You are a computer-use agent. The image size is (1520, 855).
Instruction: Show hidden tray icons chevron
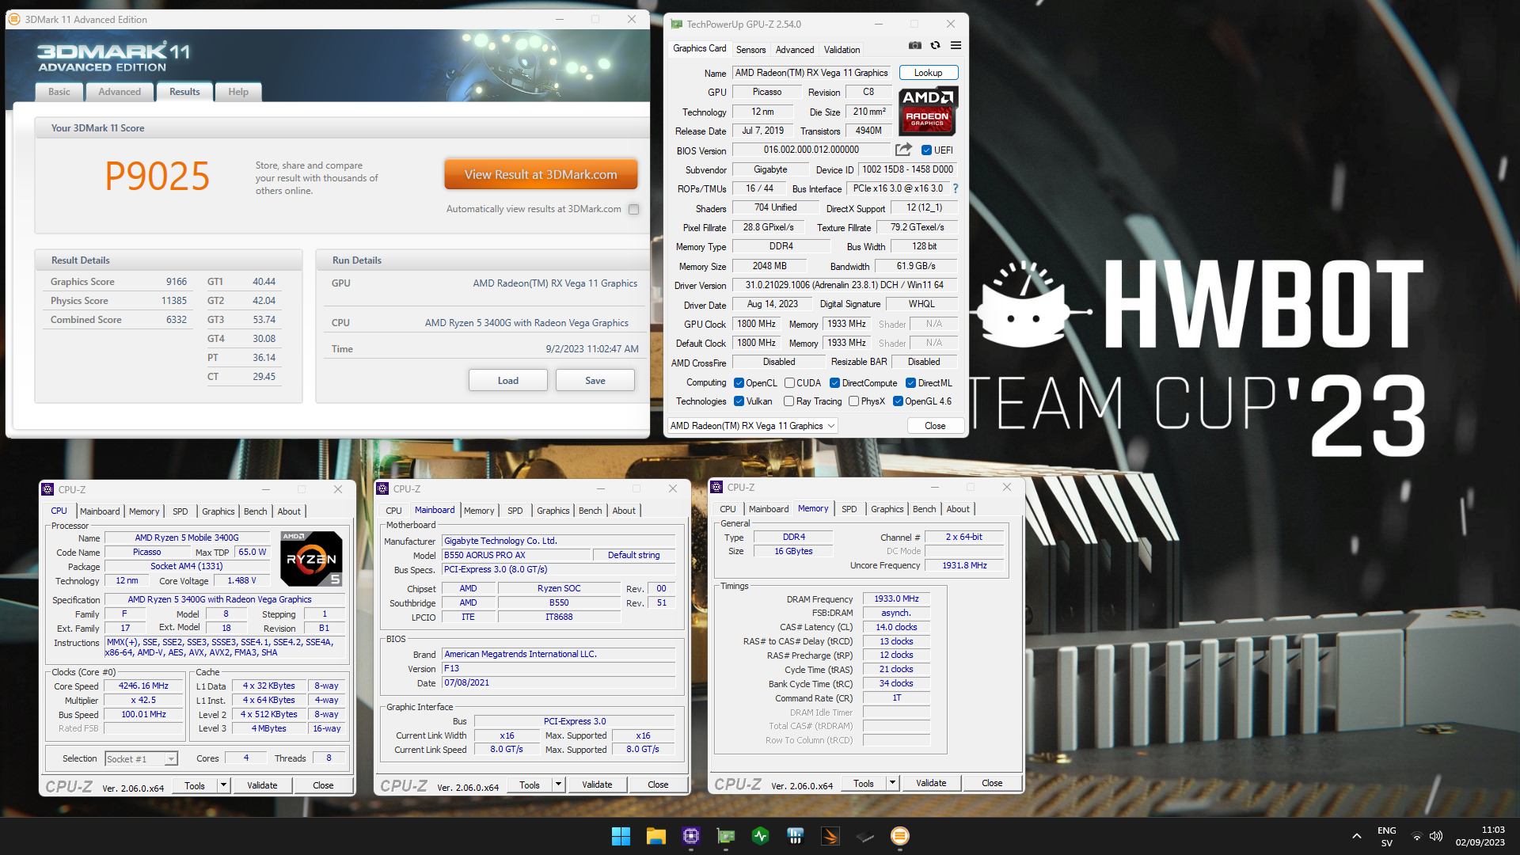pyautogui.click(x=1356, y=836)
